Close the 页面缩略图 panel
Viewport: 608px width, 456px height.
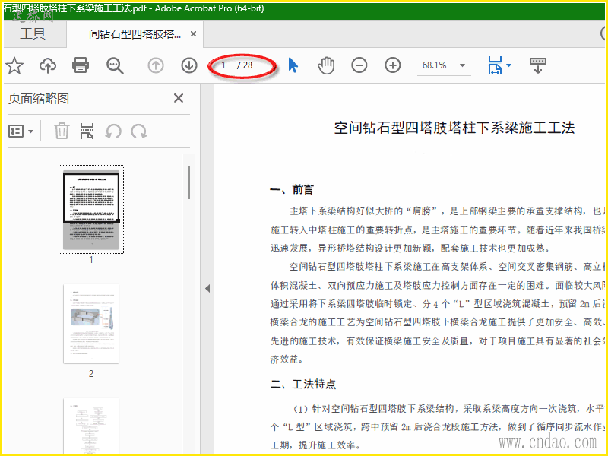pyautogui.click(x=179, y=98)
